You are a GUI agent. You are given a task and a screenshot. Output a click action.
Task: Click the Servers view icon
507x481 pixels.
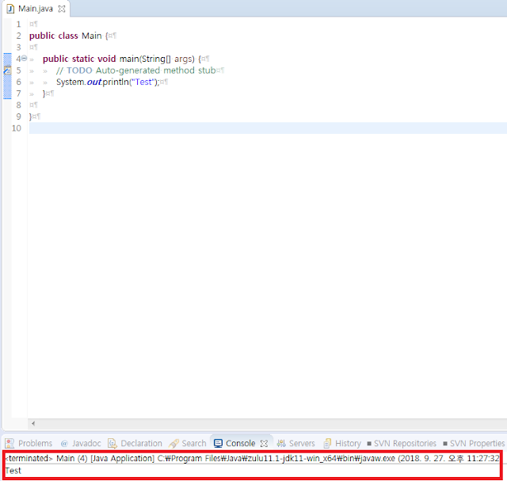click(281, 443)
